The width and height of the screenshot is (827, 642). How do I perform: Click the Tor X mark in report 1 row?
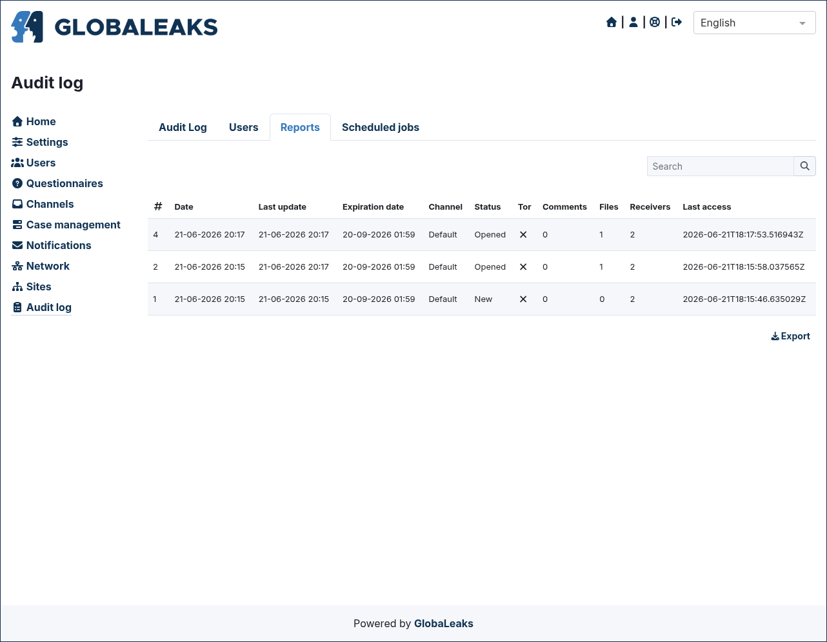(x=523, y=299)
